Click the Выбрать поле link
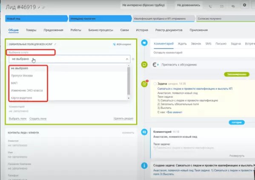The height and width of the screenshot is (180, 255). click(17, 119)
